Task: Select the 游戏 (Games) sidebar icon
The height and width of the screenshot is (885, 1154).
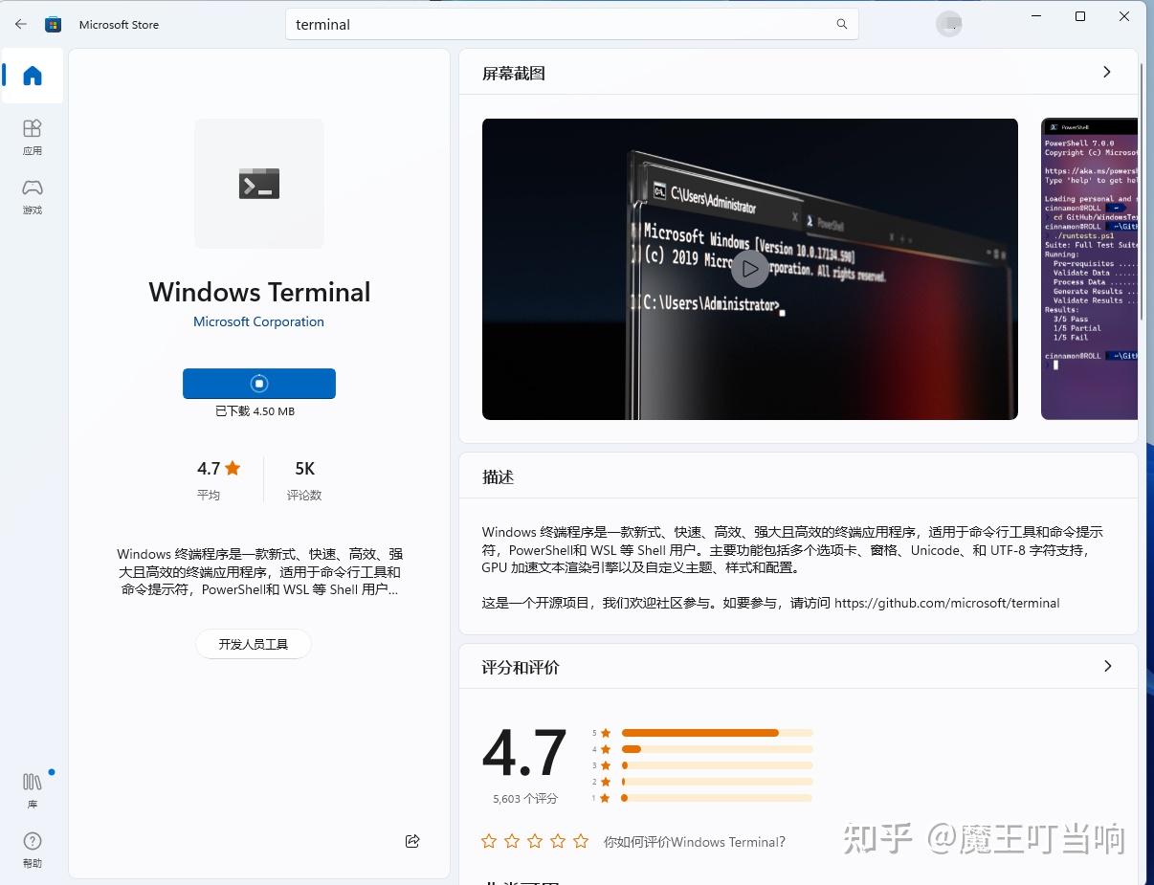Action: [32, 197]
